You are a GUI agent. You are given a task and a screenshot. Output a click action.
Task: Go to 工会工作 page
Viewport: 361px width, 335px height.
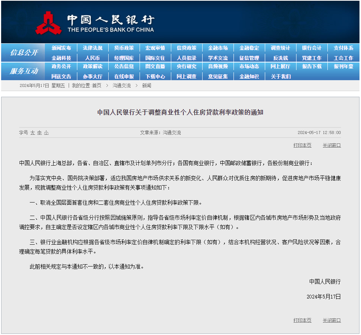pos(344,58)
